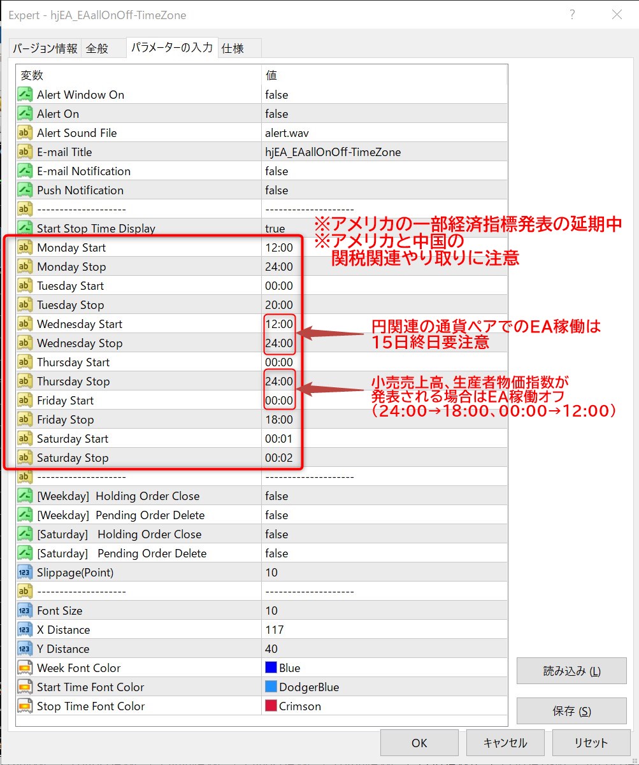This screenshot has width=639, height=765.
Task: Click the string icon beside Alert Sound File
Action: coord(25,133)
